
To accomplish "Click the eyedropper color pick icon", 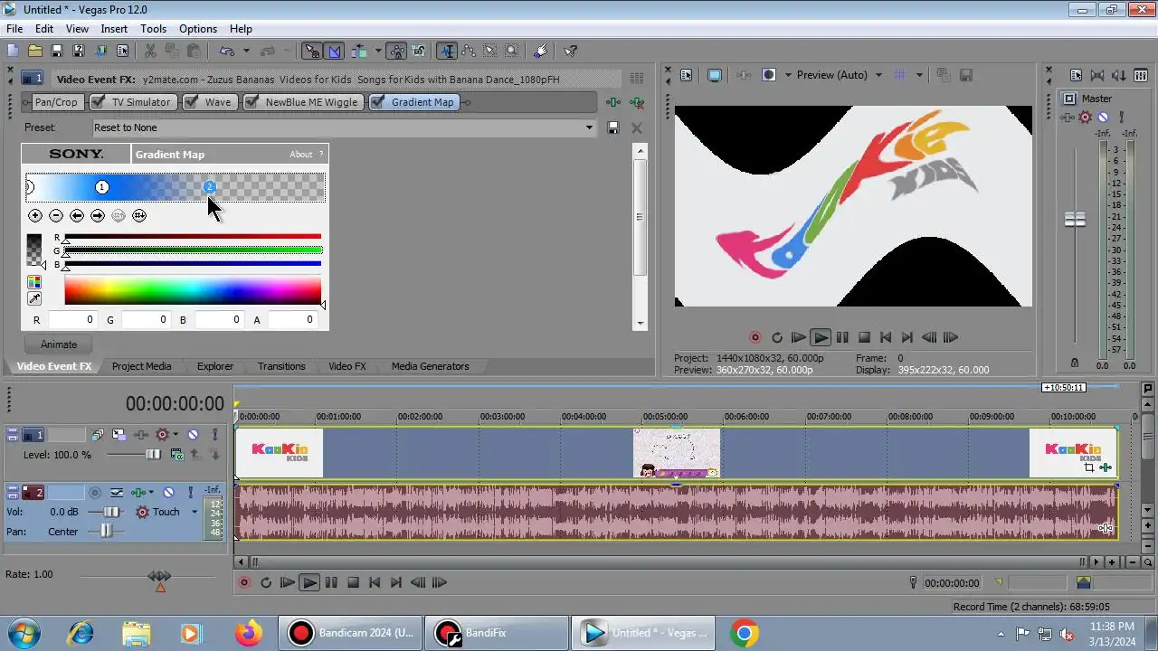I will 34,298.
